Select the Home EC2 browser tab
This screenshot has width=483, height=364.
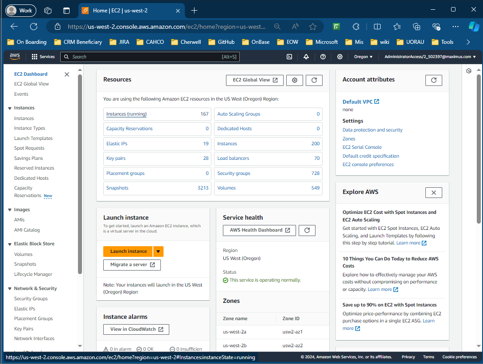[x=132, y=11]
